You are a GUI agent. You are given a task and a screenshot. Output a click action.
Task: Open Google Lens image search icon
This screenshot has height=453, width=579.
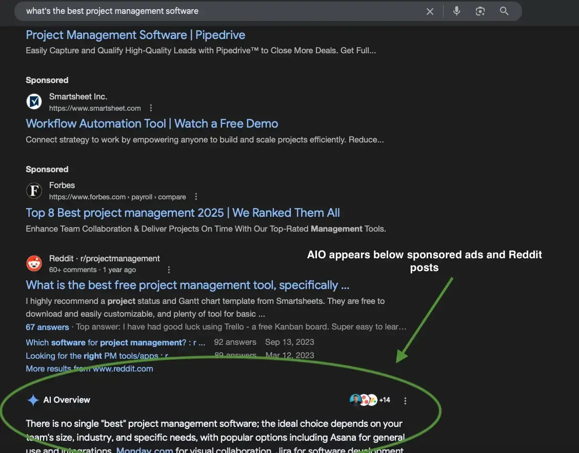point(480,11)
